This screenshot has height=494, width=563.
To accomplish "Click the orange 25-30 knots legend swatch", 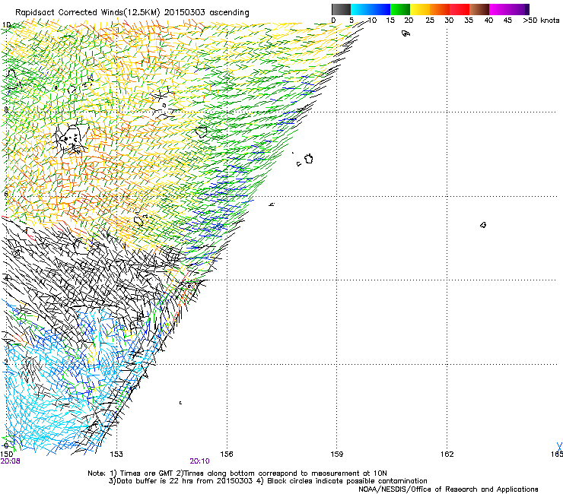I will click(440, 9).
